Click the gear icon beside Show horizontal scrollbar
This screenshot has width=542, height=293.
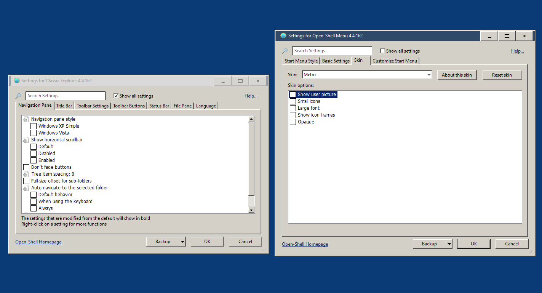point(26,140)
